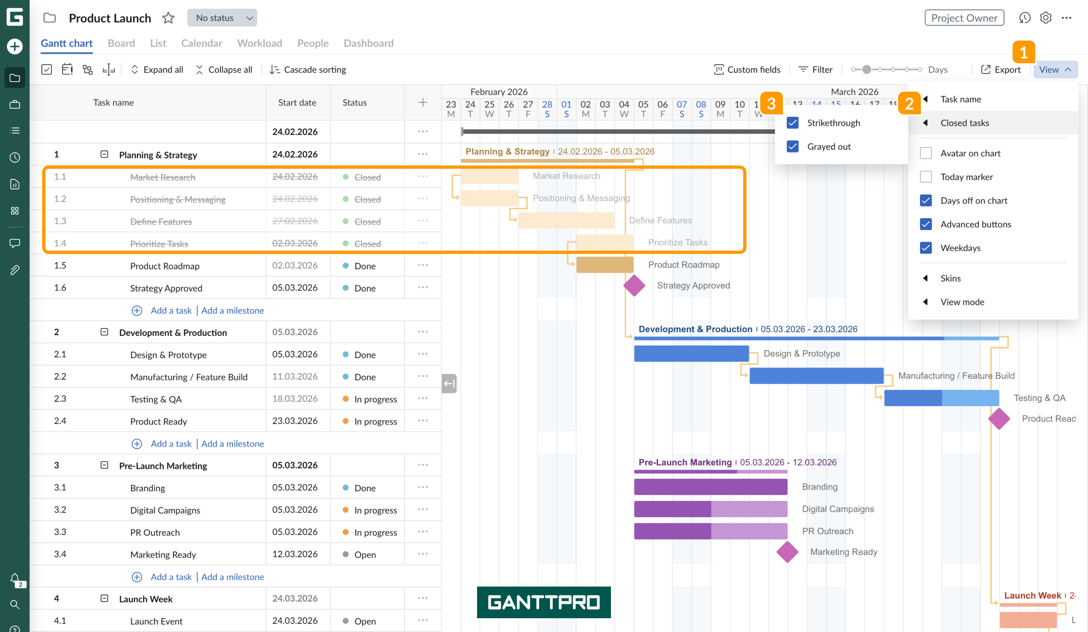Viewport: 1088px width, 632px height.
Task: Open notifications via the bell icon
Action: (x=15, y=578)
